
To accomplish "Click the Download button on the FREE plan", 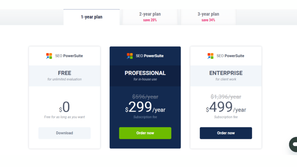I will click(x=64, y=133).
